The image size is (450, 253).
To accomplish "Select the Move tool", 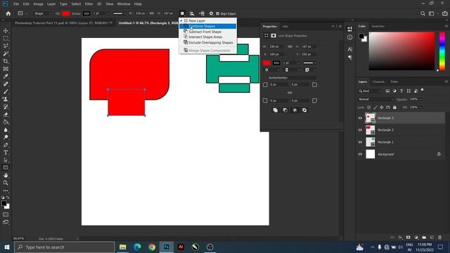I will [x=6, y=31].
